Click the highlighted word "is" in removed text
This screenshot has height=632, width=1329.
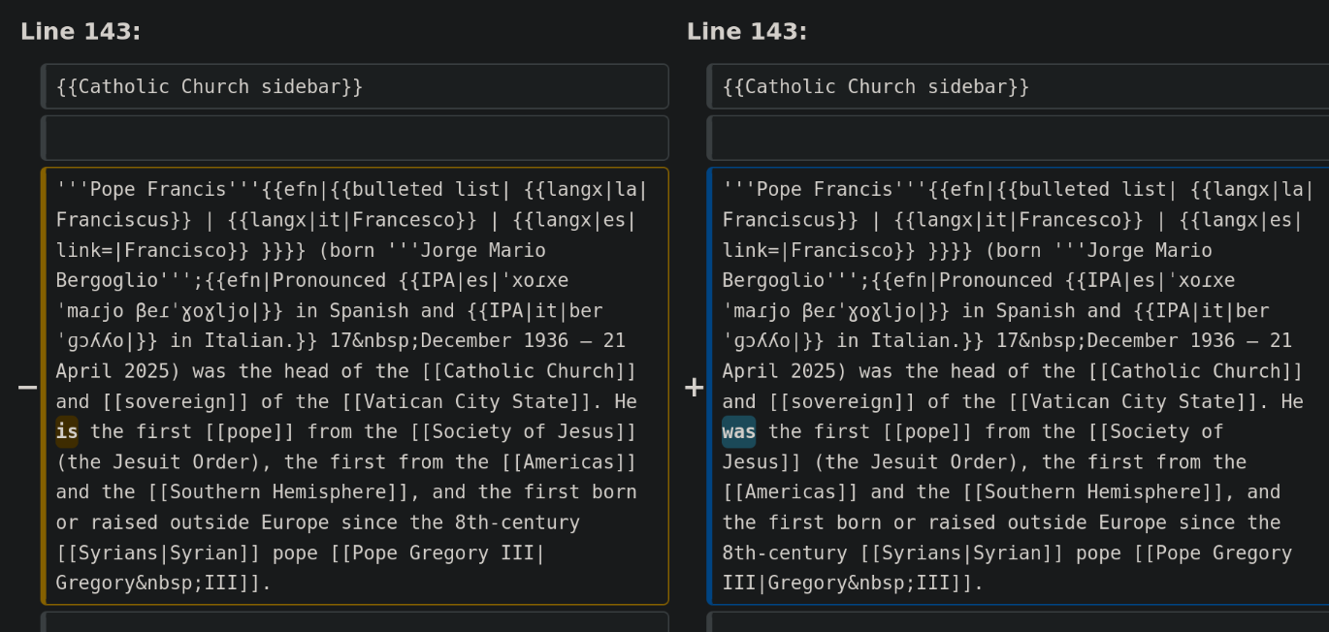click(67, 431)
